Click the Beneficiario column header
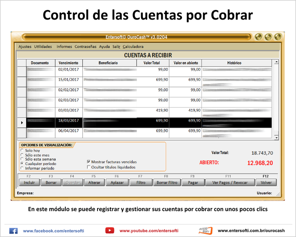This screenshot has width=296, height=237. [x=110, y=63]
